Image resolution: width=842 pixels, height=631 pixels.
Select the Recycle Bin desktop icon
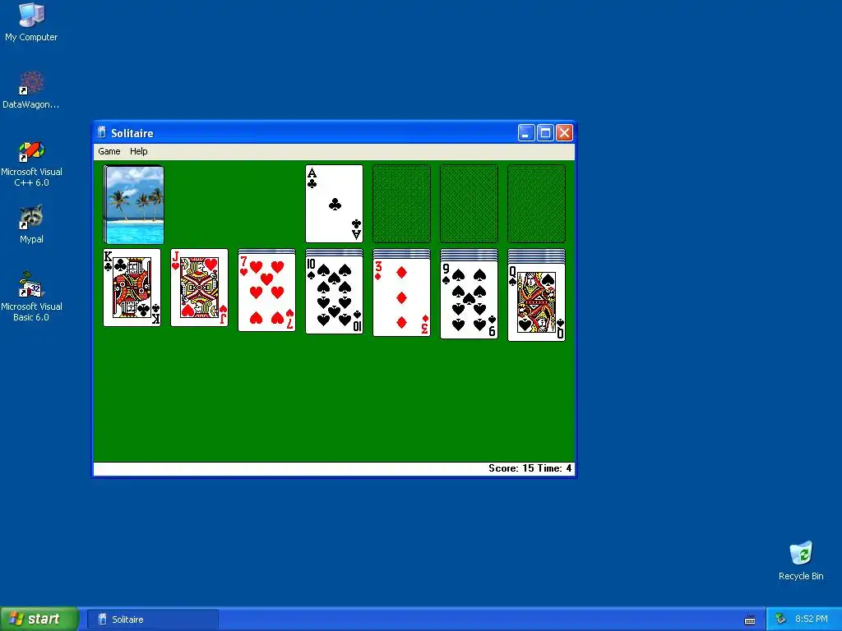pos(801,560)
